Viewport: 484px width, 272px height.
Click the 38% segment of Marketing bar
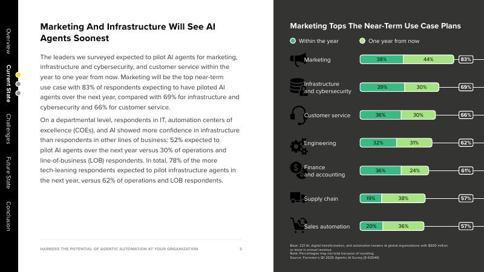[x=382, y=60]
